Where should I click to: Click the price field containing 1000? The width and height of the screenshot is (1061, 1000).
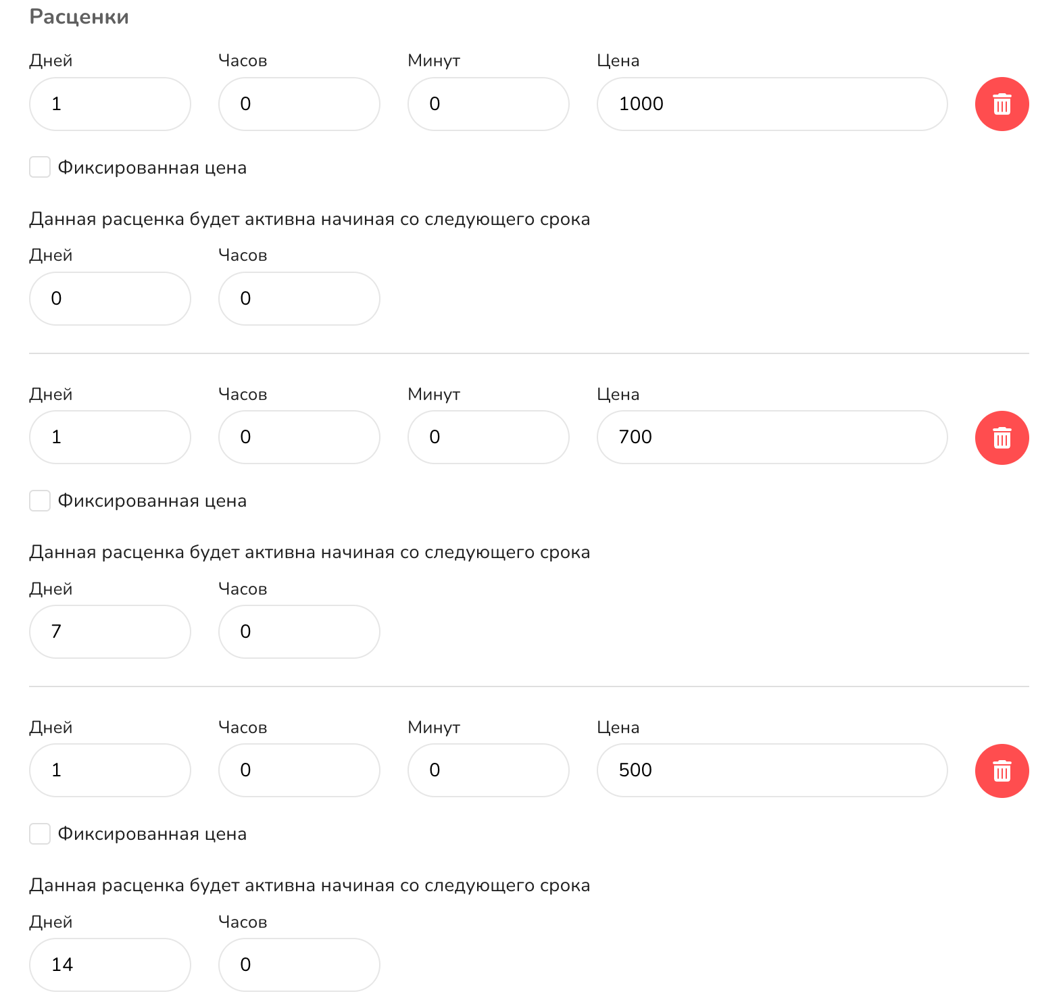(772, 104)
